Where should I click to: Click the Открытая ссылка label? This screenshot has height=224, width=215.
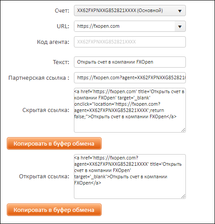point(44,177)
